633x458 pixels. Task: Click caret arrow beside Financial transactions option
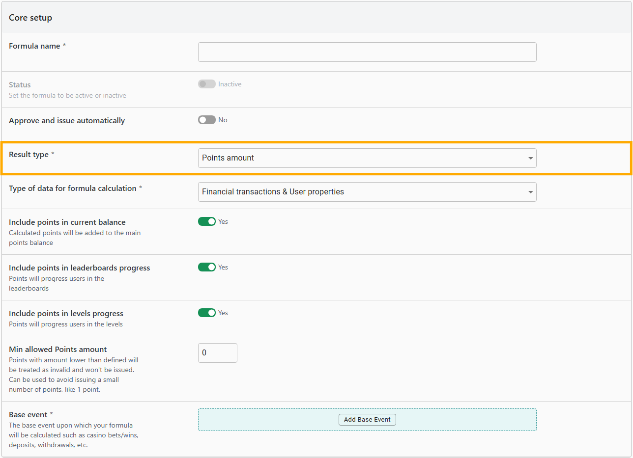click(x=530, y=192)
